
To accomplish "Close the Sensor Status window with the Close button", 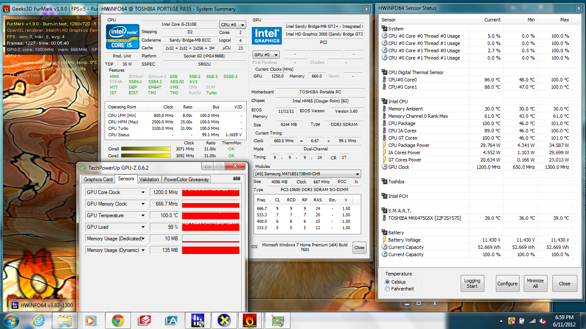I will pyautogui.click(x=565, y=284).
